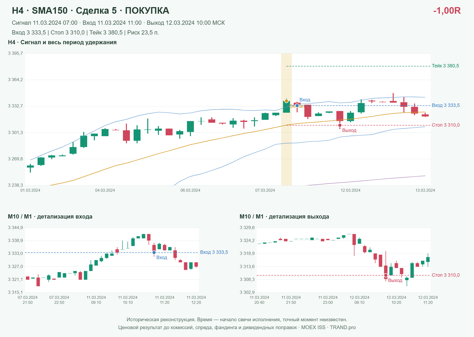Click date label 07.03.2024 on H4 axis
474x337 pixels.
[x=265, y=190]
